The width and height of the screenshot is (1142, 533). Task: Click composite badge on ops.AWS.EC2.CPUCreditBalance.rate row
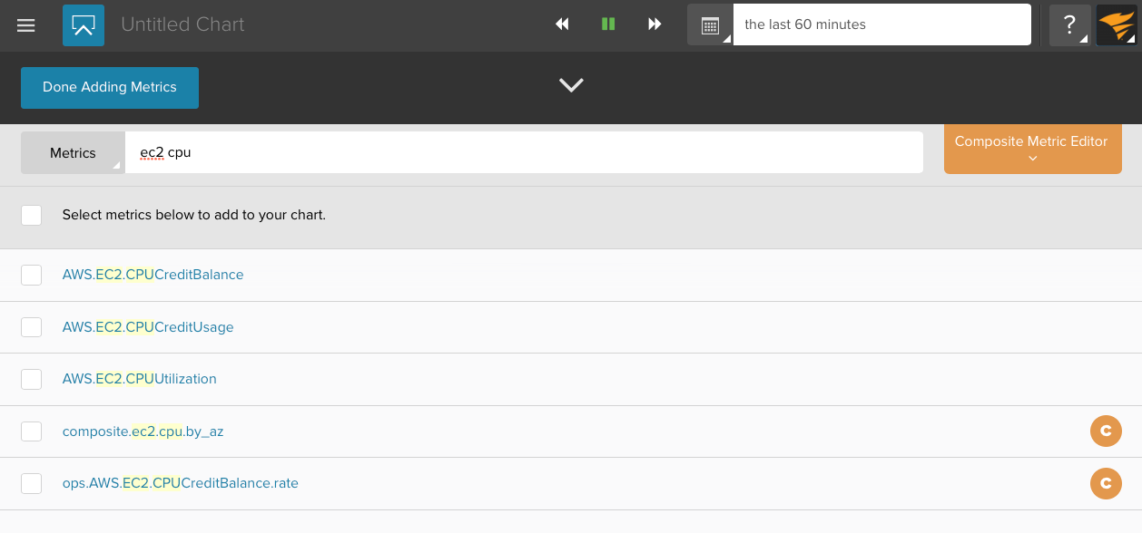(x=1105, y=483)
